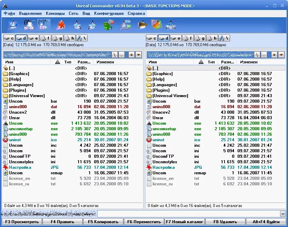The image size is (288, 227).
Task: Click the root directory backslash button in right panel
Action: coord(257,55)
